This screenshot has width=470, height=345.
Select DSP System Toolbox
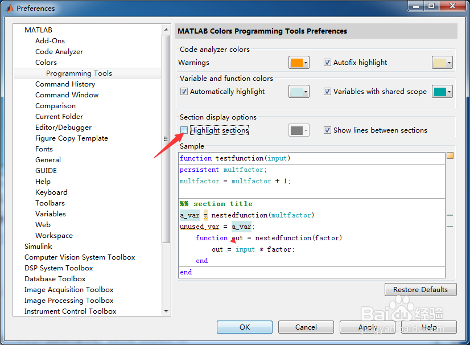point(59,268)
